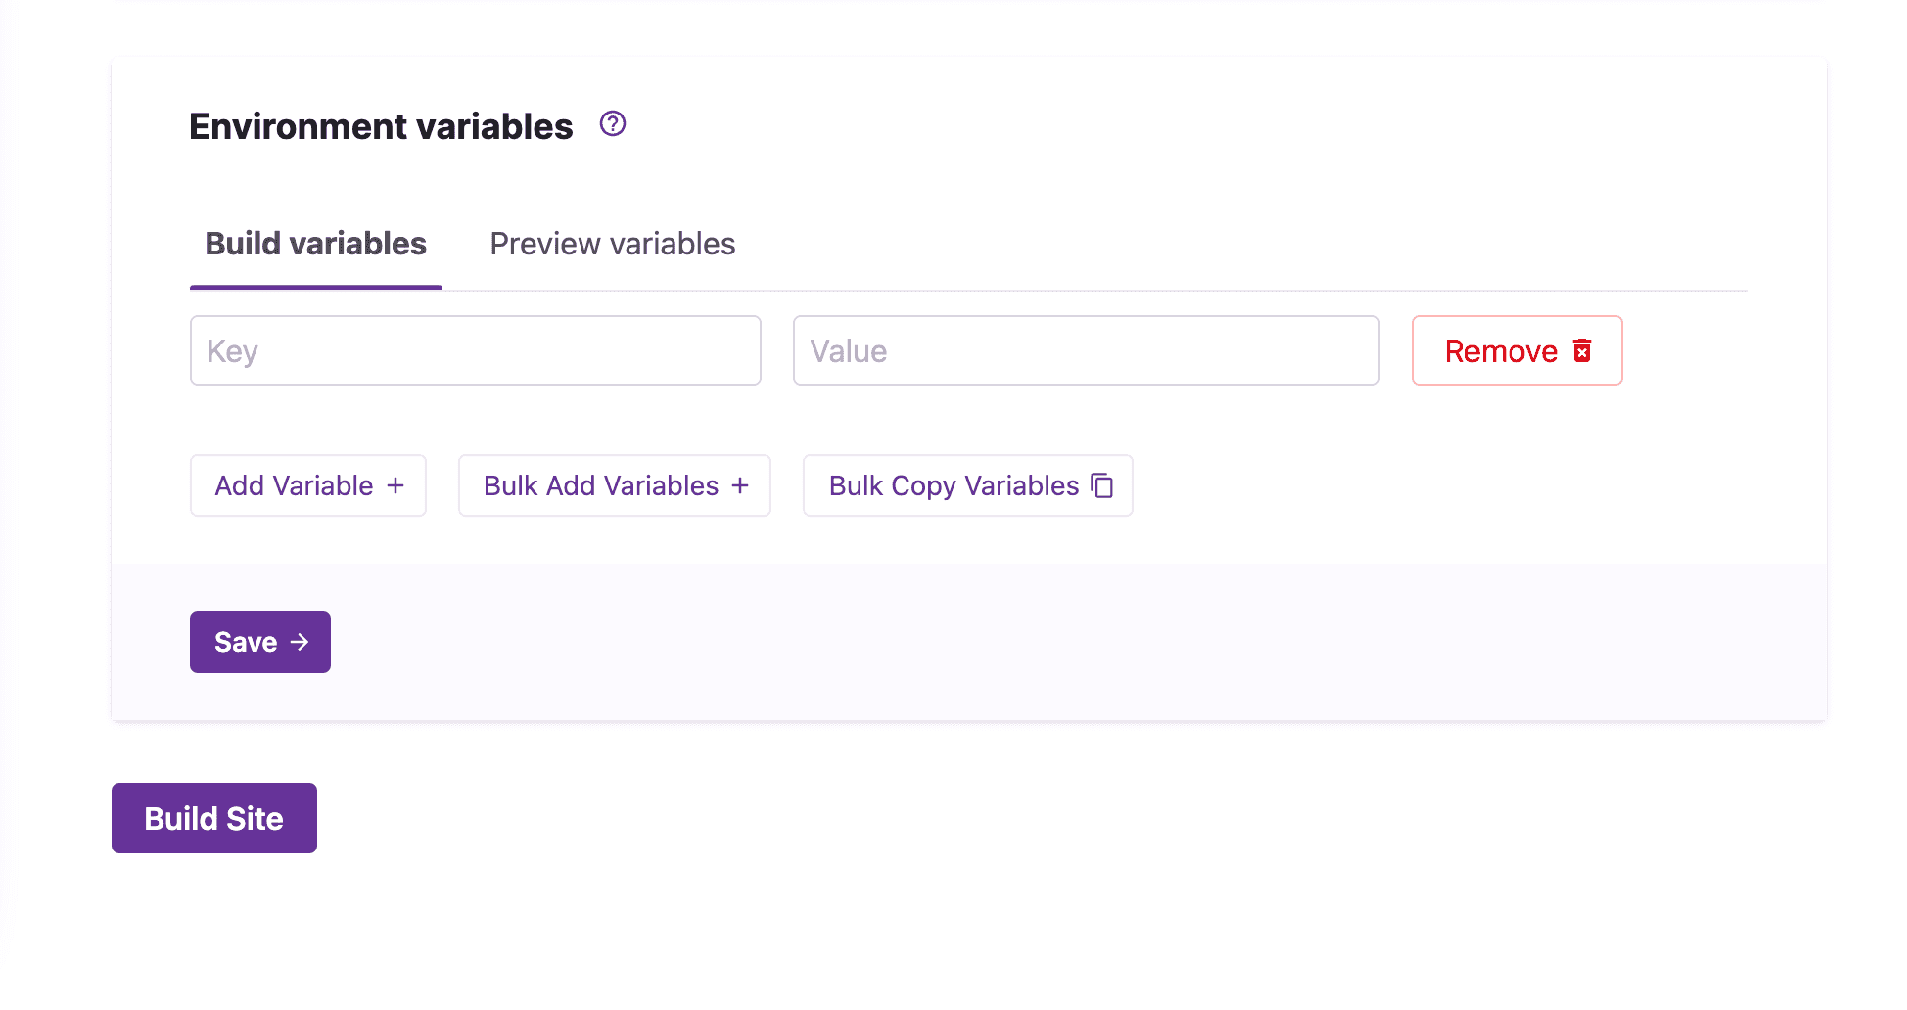Click the purple underline beneath Build variables
The width and height of the screenshot is (1907, 1010).
(315, 287)
